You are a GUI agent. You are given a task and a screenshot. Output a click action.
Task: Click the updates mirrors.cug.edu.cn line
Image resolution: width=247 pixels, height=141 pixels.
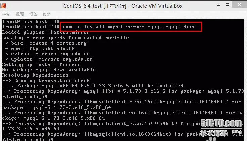[x=49, y=59]
